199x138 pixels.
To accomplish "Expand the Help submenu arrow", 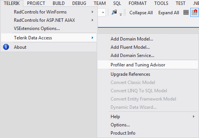I will [x=193, y=117].
